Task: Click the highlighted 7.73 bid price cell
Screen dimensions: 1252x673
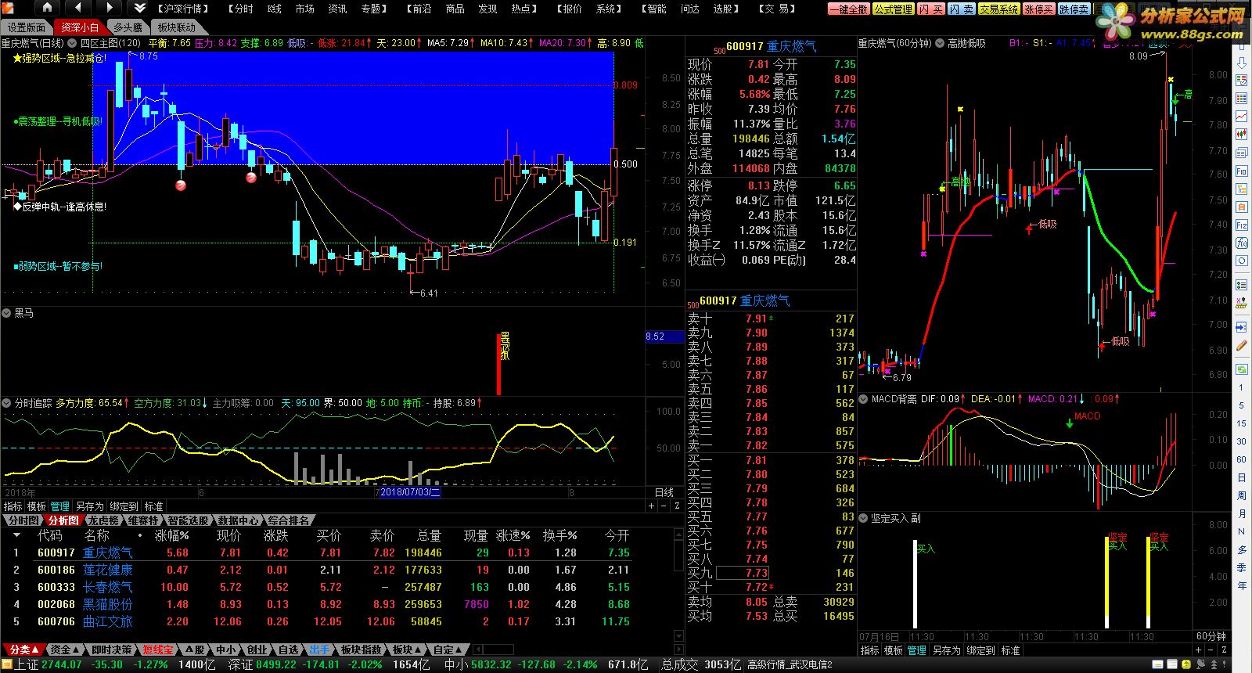Action: (x=743, y=573)
